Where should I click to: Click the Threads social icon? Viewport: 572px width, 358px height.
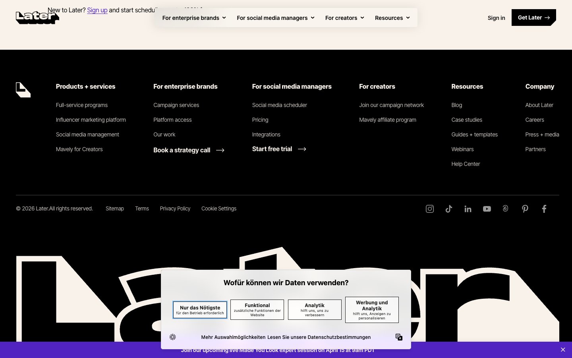[x=505, y=209]
